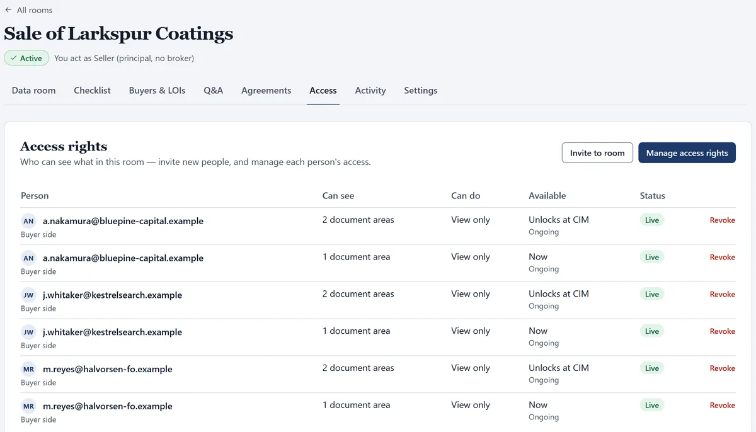Open the Settings tab
The width and height of the screenshot is (756, 432).
coord(421,91)
